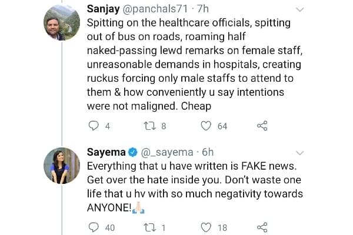Reply to Sanjay's tweet via comment icon

click(x=94, y=125)
